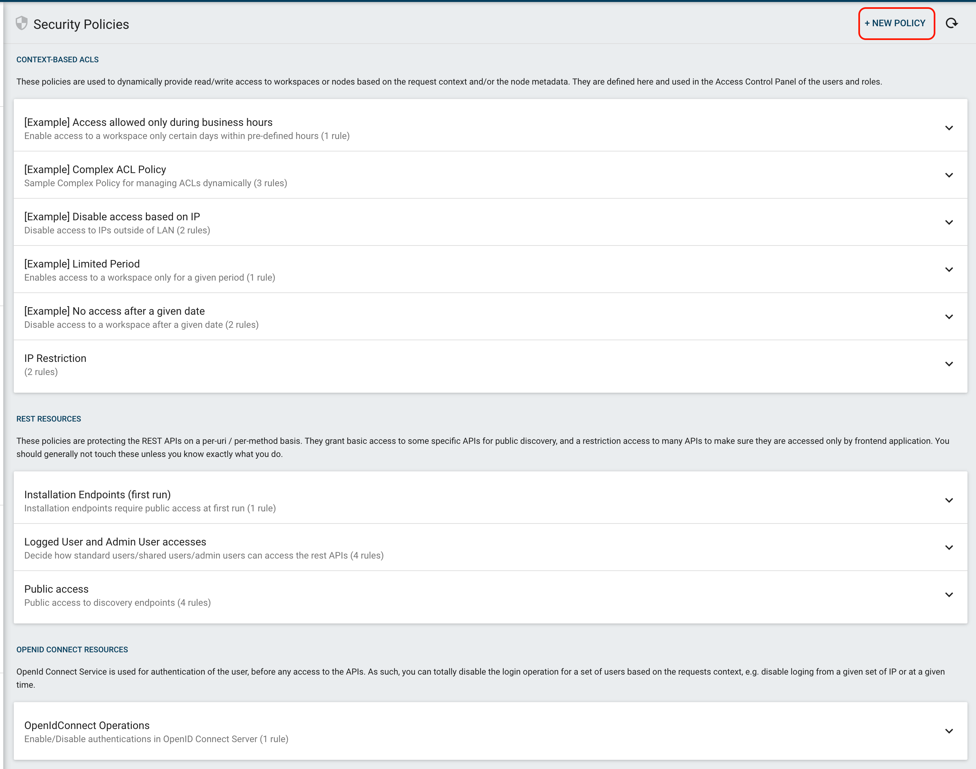
Task: Select the '[Example] Access allowed only during business hours' title
Action: click(x=148, y=123)
